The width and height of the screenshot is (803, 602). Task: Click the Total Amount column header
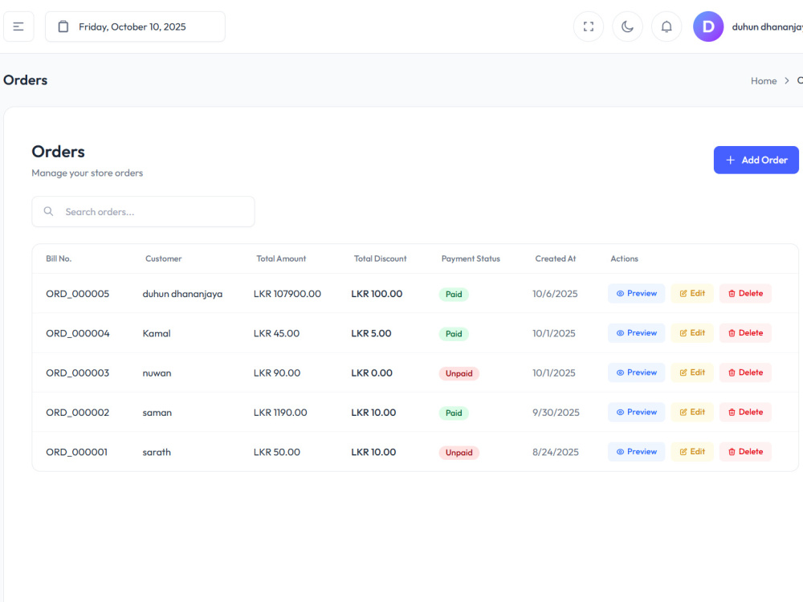pyautogui.click(x=281, y=258)
